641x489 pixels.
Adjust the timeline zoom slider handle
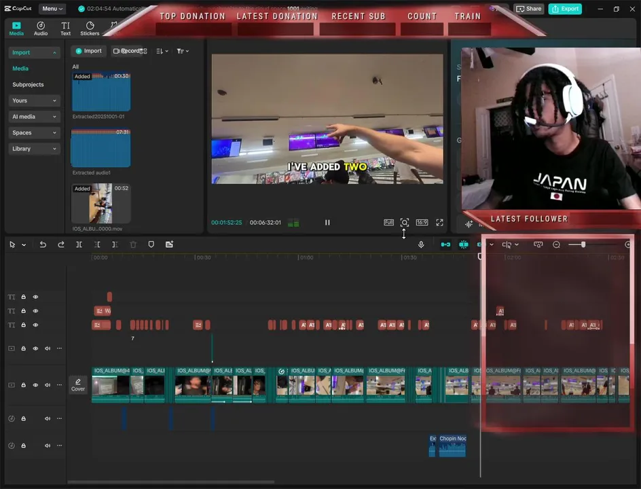point(583,244)
